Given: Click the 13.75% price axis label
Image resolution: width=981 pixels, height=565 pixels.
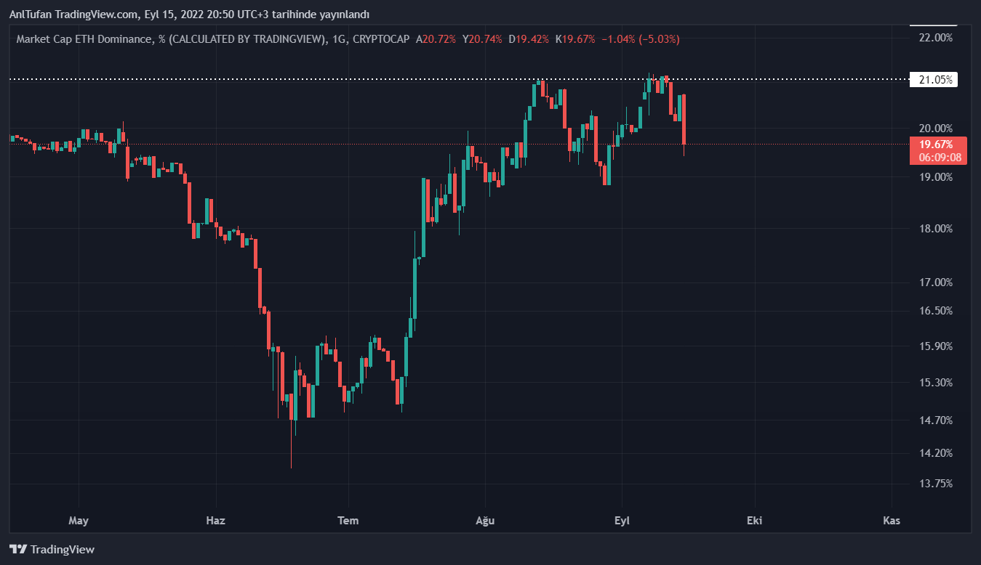Looking at the screenshot, I should (934, 483).
